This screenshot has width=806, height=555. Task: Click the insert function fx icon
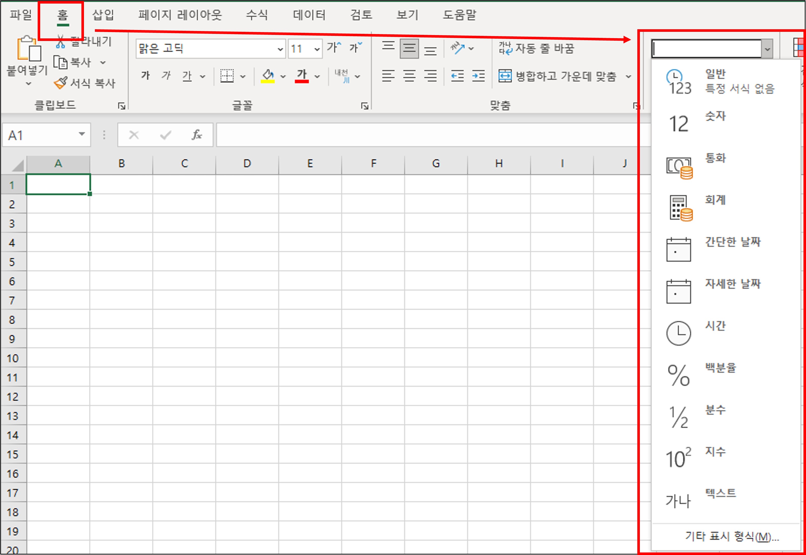click(197, 135)
